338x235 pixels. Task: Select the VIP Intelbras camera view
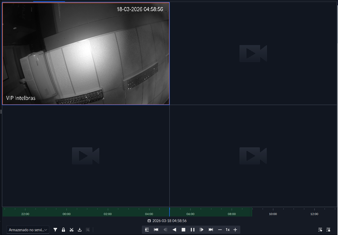[86, 53]
